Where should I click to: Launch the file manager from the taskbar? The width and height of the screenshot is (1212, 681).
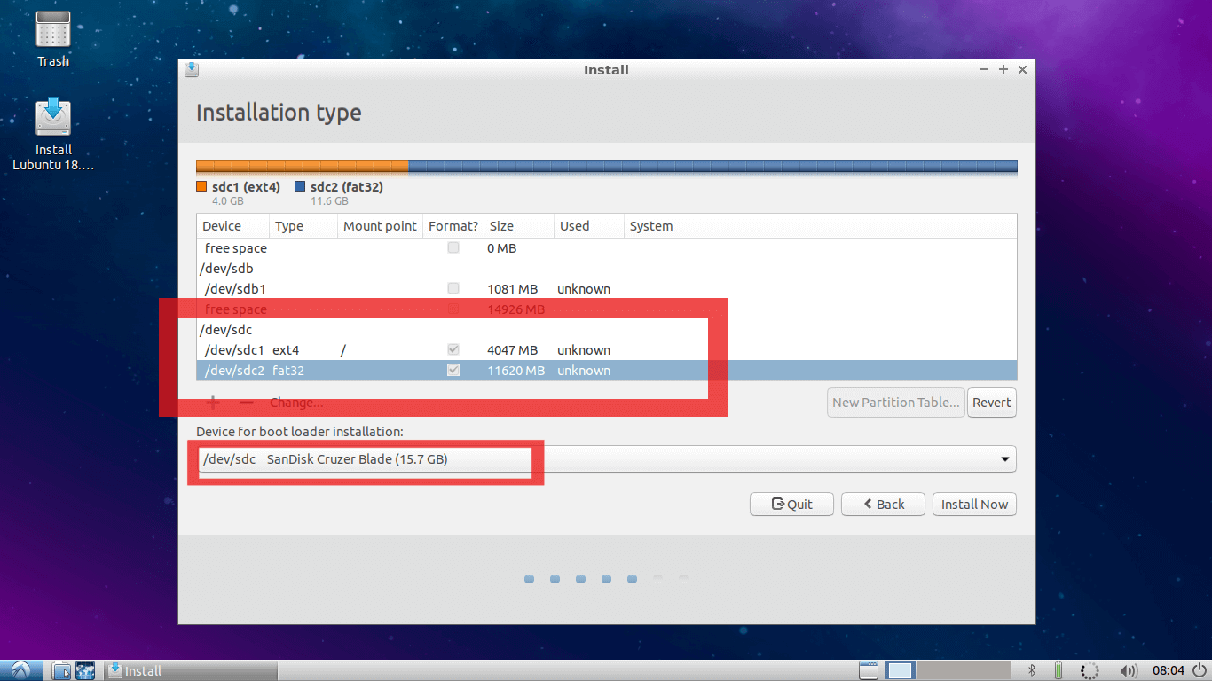click(60, 670)
